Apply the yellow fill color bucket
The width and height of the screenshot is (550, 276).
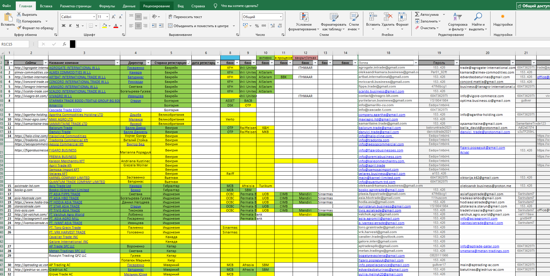click(104, 26)
